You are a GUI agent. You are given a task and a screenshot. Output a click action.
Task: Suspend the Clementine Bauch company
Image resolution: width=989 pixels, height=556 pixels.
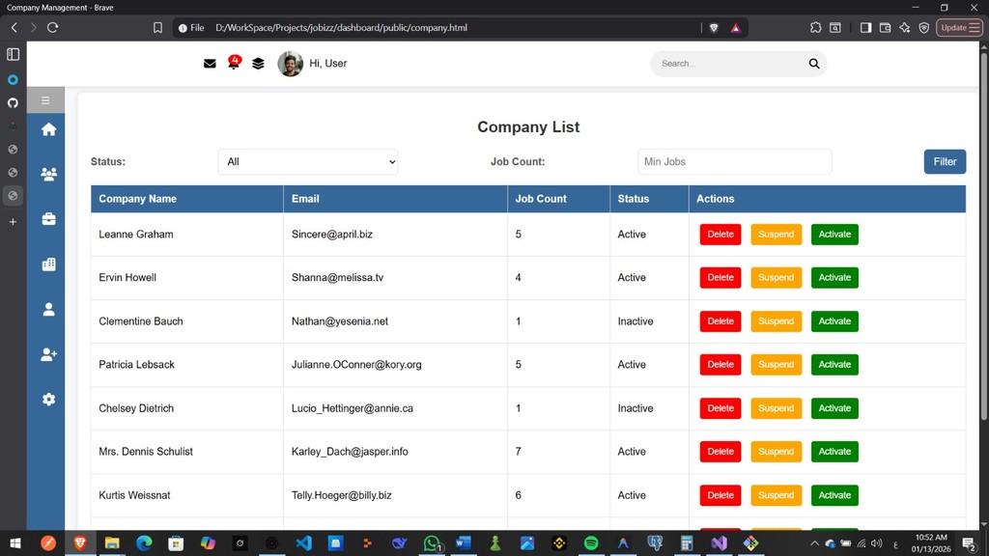click(x=776, y=321)
